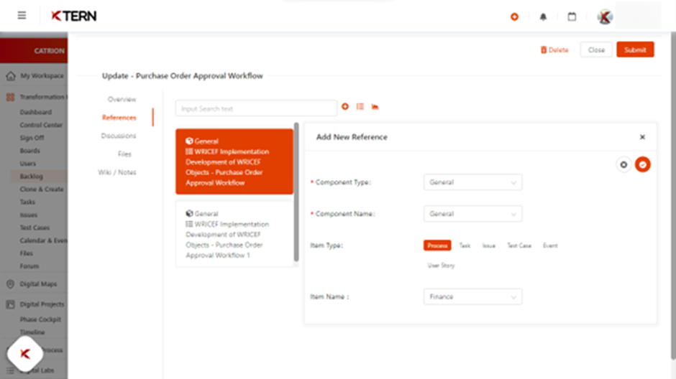Select Process item type
Image resolution: width=676 pixels, height=379 pixels.
tap(437, 245)
